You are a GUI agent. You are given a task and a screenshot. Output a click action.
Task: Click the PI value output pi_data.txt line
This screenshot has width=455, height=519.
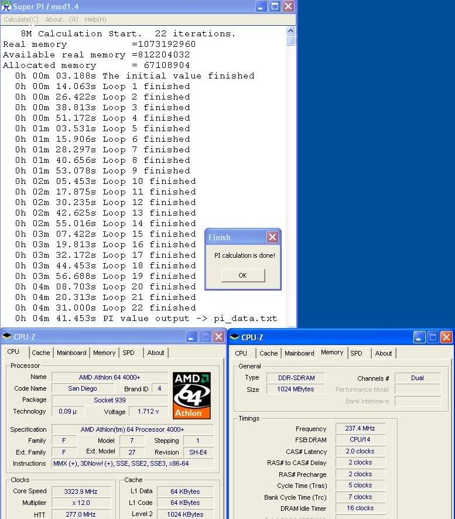(x=146, y=319)
